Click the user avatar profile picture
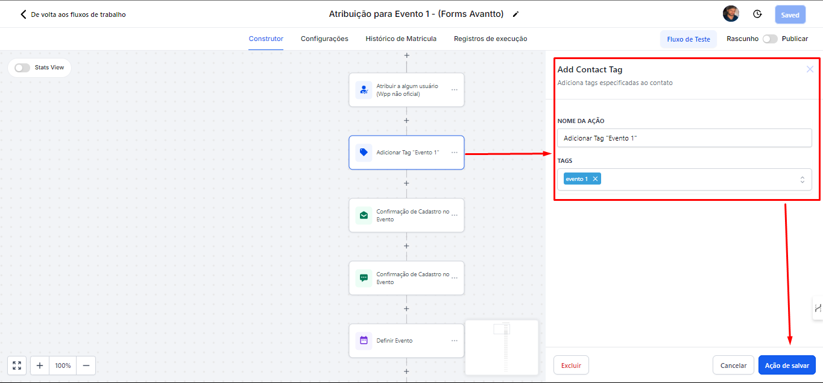This screenshot has height=383, width=823. click(x=731, y=14)
